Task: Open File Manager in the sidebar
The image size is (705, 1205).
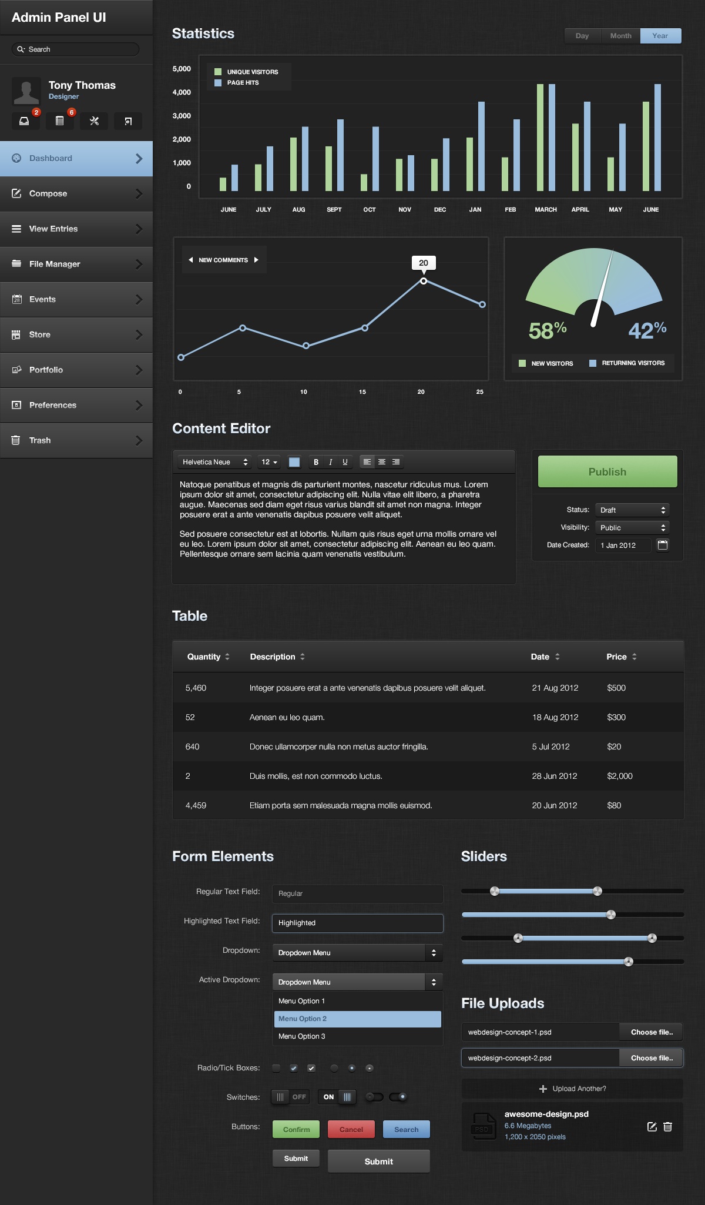Action: click(x=76, y=264)
